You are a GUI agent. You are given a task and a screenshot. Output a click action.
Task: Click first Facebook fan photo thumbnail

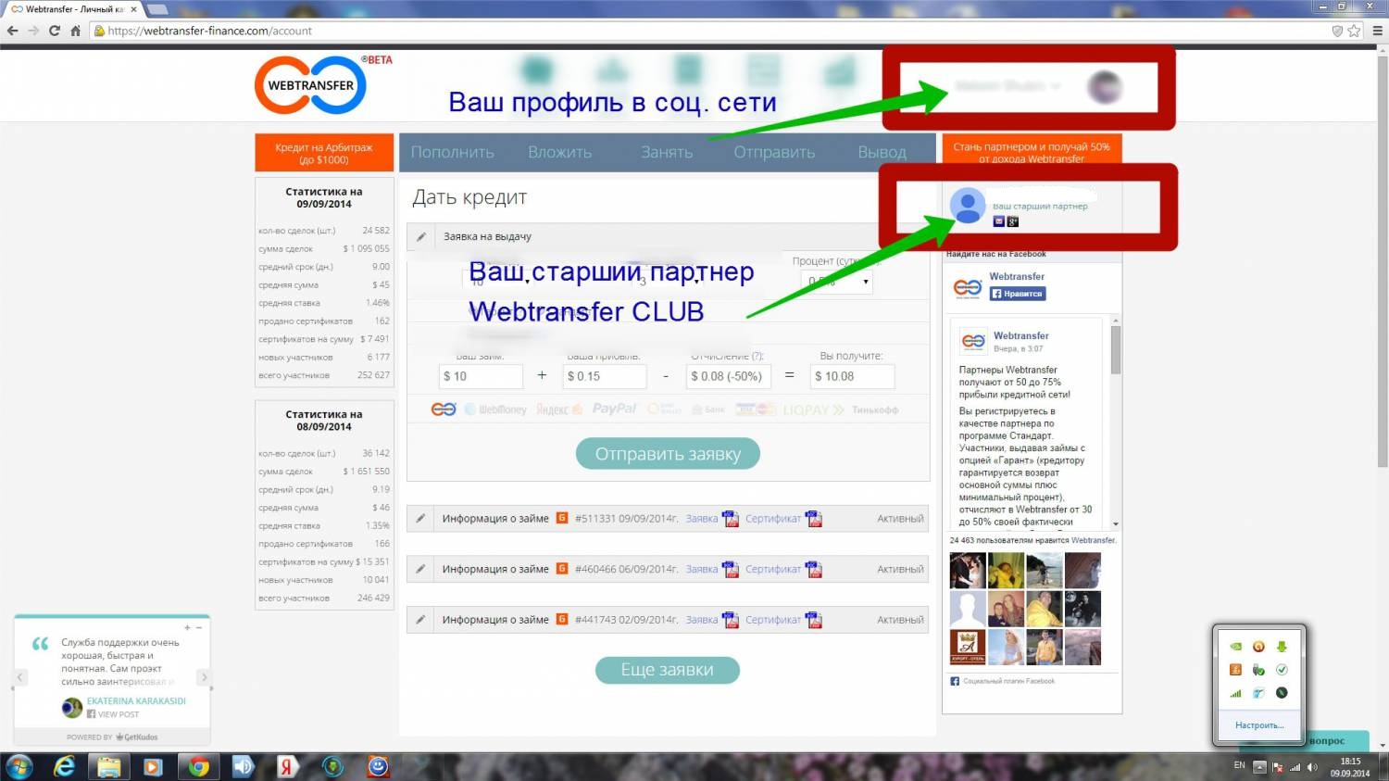(x=968, y=571)
